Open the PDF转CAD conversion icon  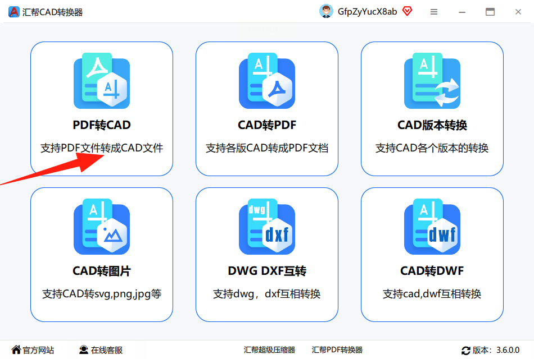102,81
